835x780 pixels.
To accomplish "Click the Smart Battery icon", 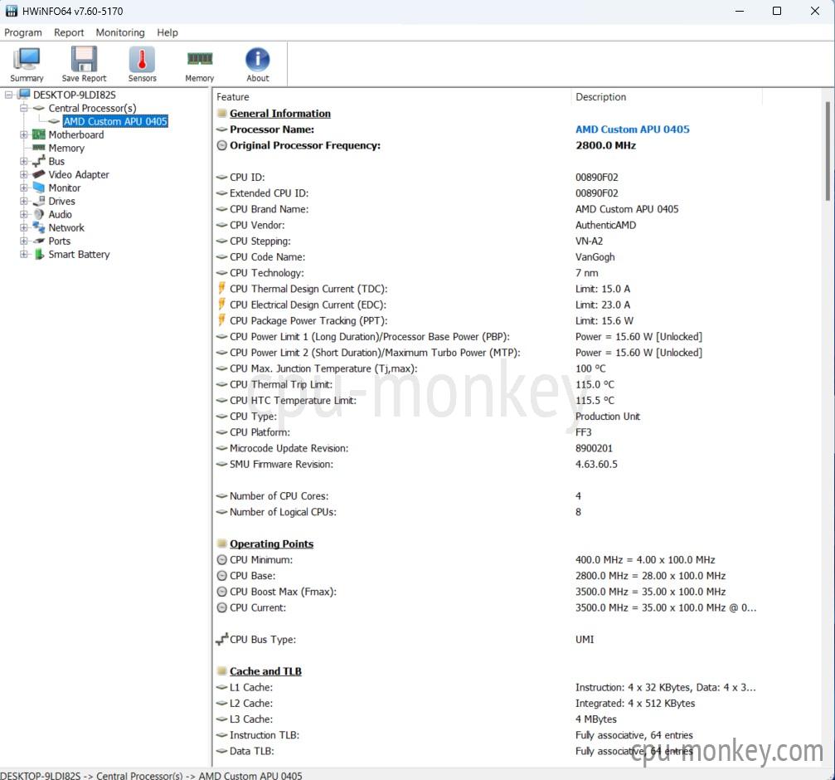I will pos(39,254).
